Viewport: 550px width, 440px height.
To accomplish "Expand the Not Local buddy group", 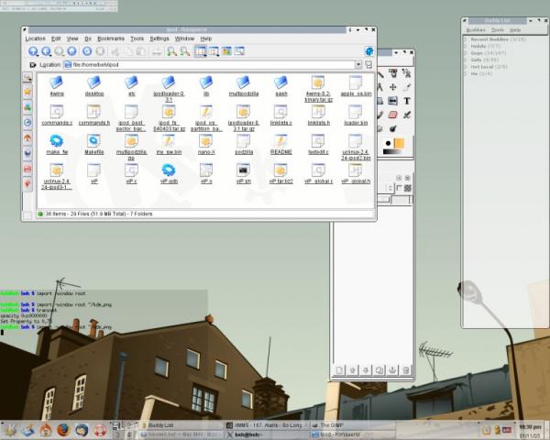I will pyautogui.click(x=467, y=67).
